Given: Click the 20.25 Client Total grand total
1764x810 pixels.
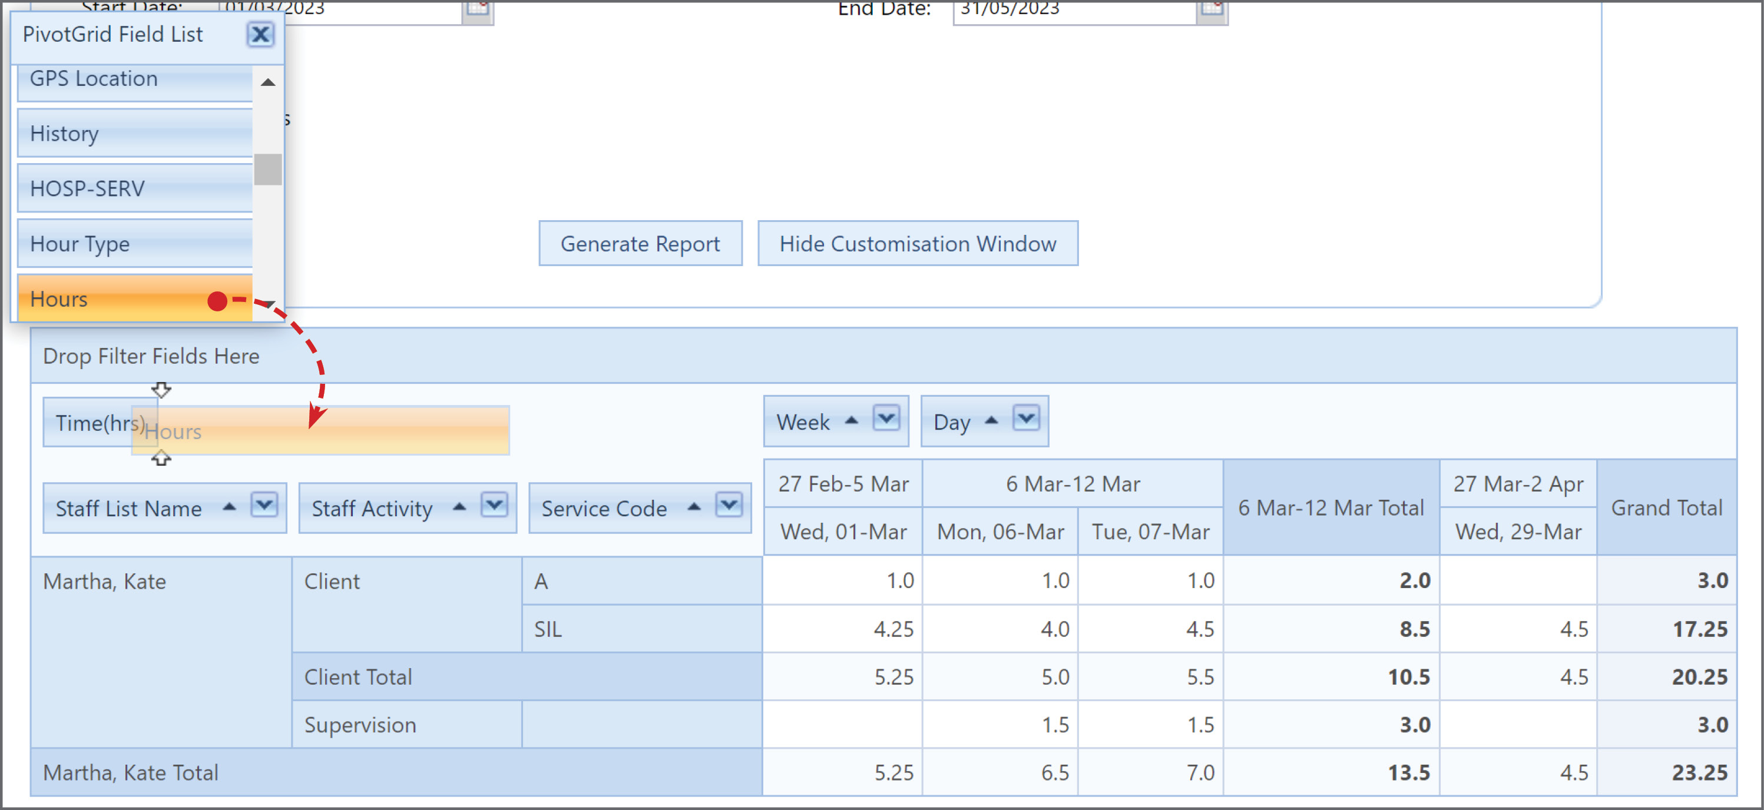Looking at the screenshot, I should pos(1666,676).
